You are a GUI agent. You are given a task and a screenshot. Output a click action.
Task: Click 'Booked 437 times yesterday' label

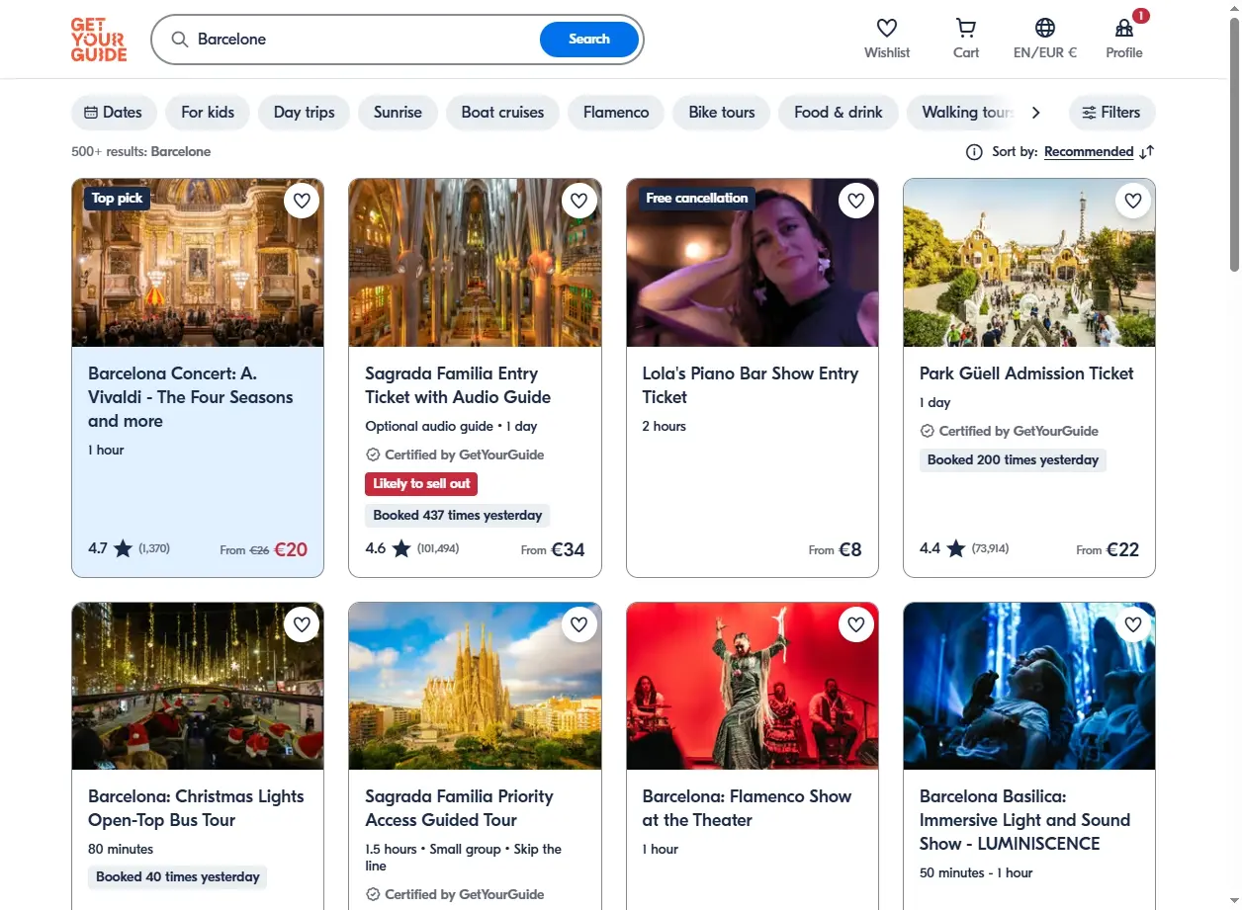(x=458, y=516)
